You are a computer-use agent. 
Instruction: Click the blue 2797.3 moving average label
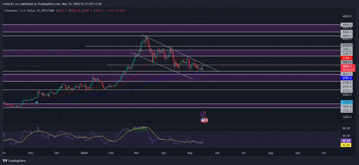click(346, 78)
